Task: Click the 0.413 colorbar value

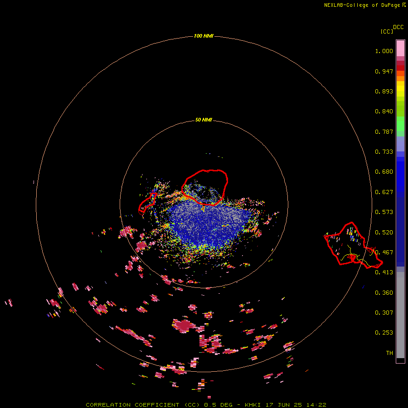Action: point(384,272)
